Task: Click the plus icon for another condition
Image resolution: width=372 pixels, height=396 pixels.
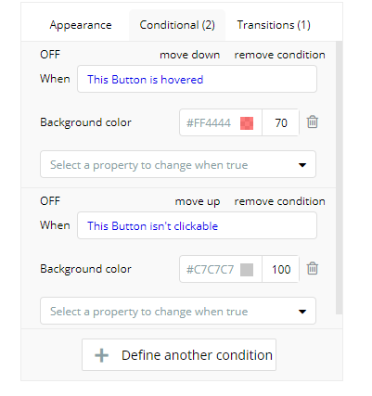Action: pyautogui.click(x=101, y=355)
